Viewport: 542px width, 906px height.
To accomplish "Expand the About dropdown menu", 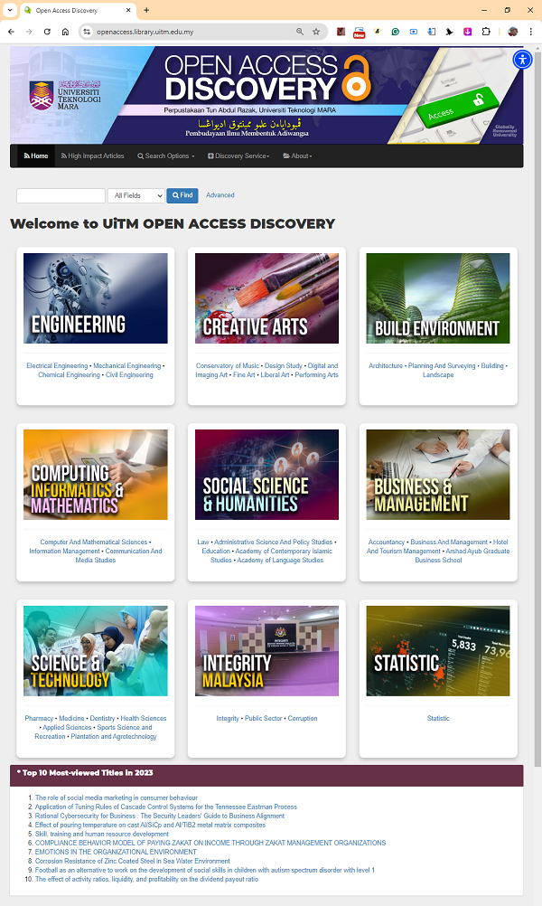I will 297,156.
